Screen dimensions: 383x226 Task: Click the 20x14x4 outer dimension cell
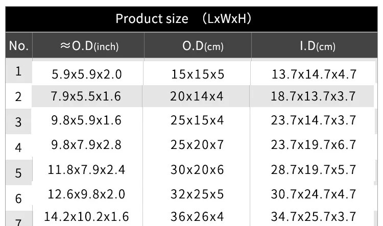click(x=197, y=96)
